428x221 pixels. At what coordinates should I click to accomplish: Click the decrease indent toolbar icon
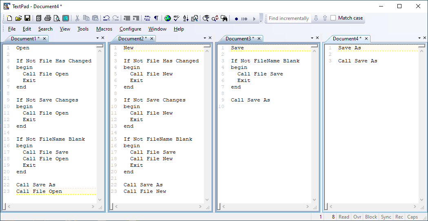pos(127,18)
